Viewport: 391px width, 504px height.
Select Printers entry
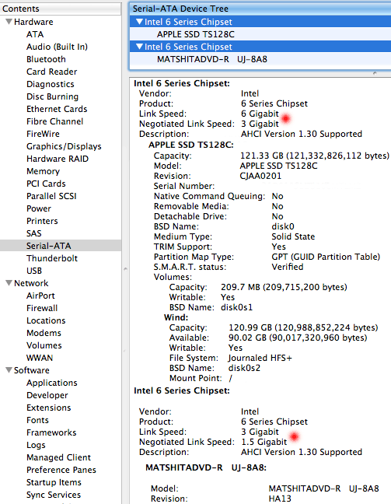pos(42,221)
